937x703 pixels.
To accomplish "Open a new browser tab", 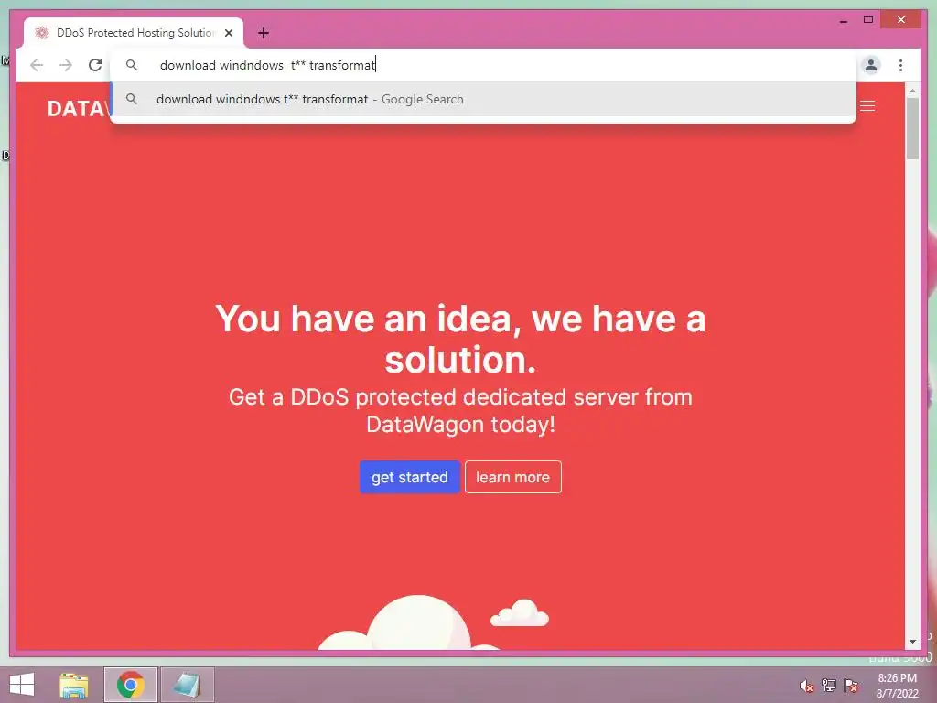I will pos(263,33).
